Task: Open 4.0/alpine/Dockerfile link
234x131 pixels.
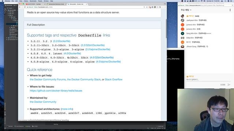Action: point(108,61)
